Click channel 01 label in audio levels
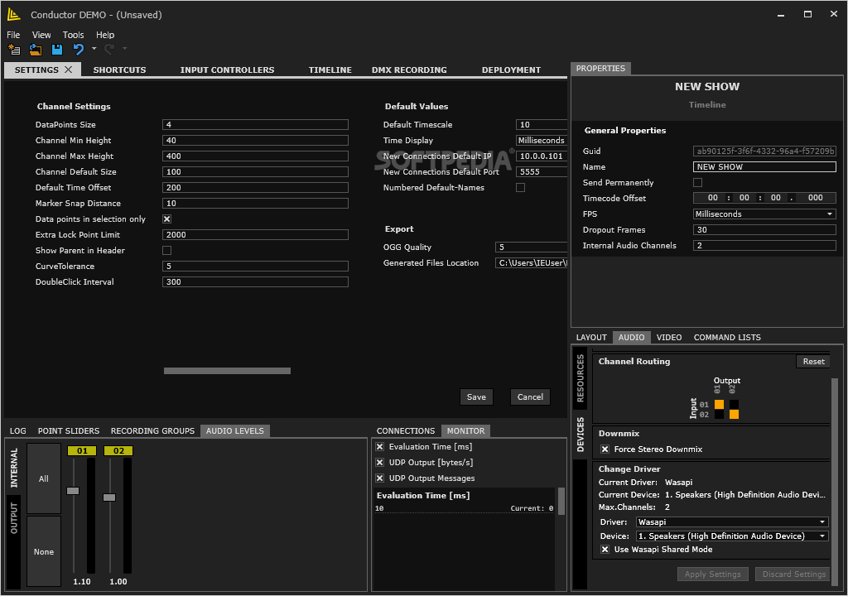Screen dimensions: 848x596 click(82, 451)
